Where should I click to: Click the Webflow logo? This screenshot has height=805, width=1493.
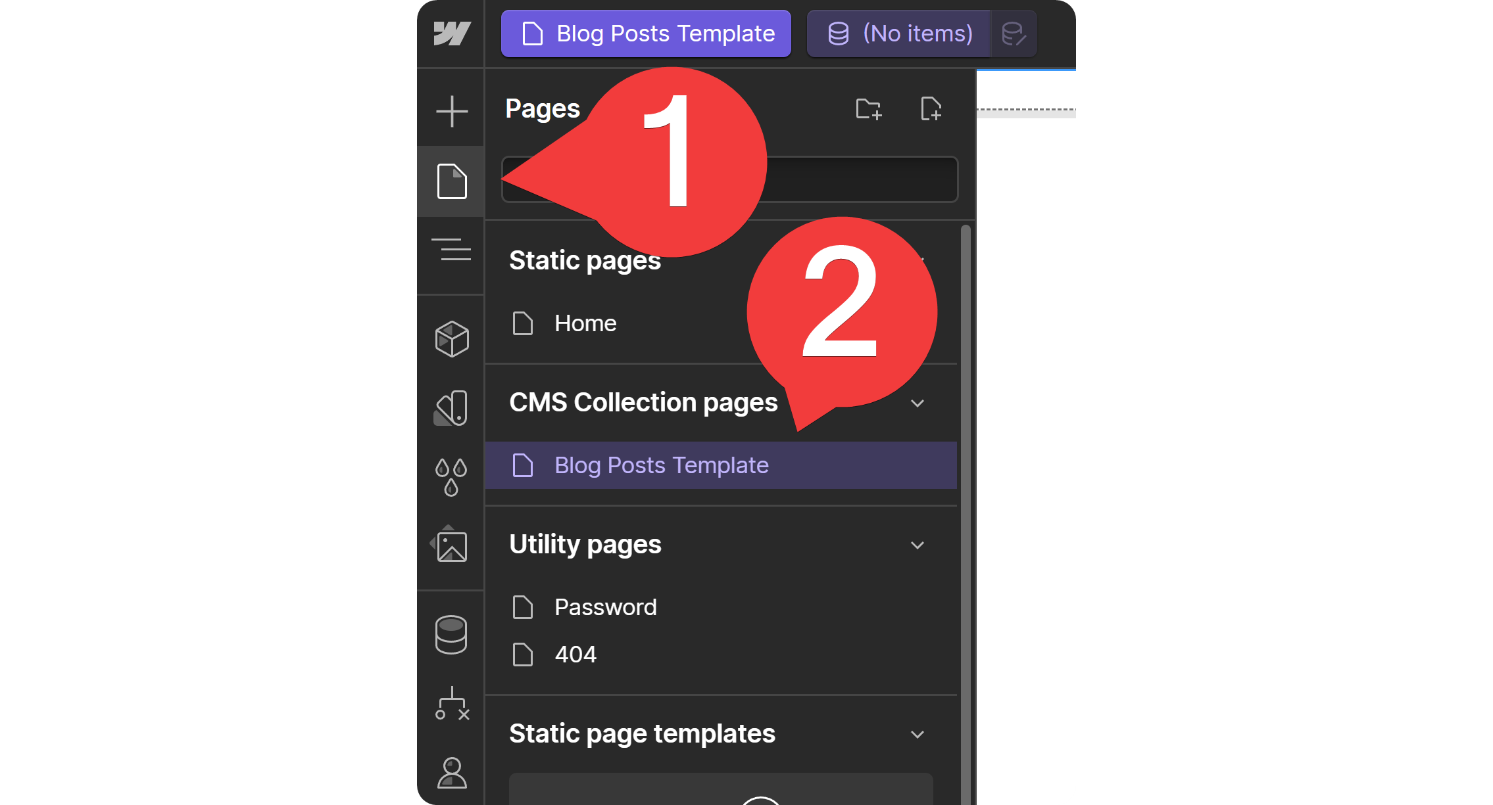(451, 33)
